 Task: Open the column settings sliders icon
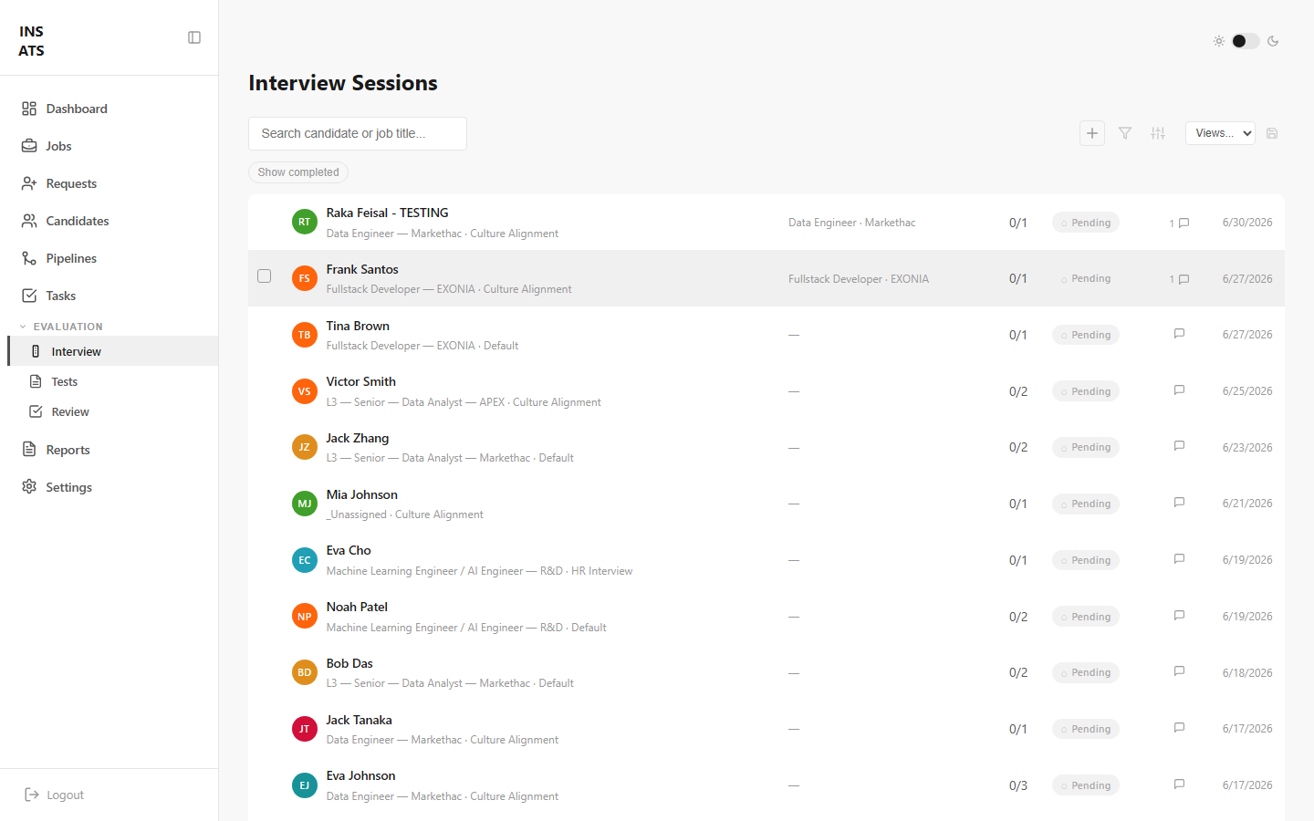[1158, 133]
